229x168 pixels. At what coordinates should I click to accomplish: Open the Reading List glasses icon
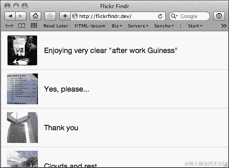(x=9, y=26)
